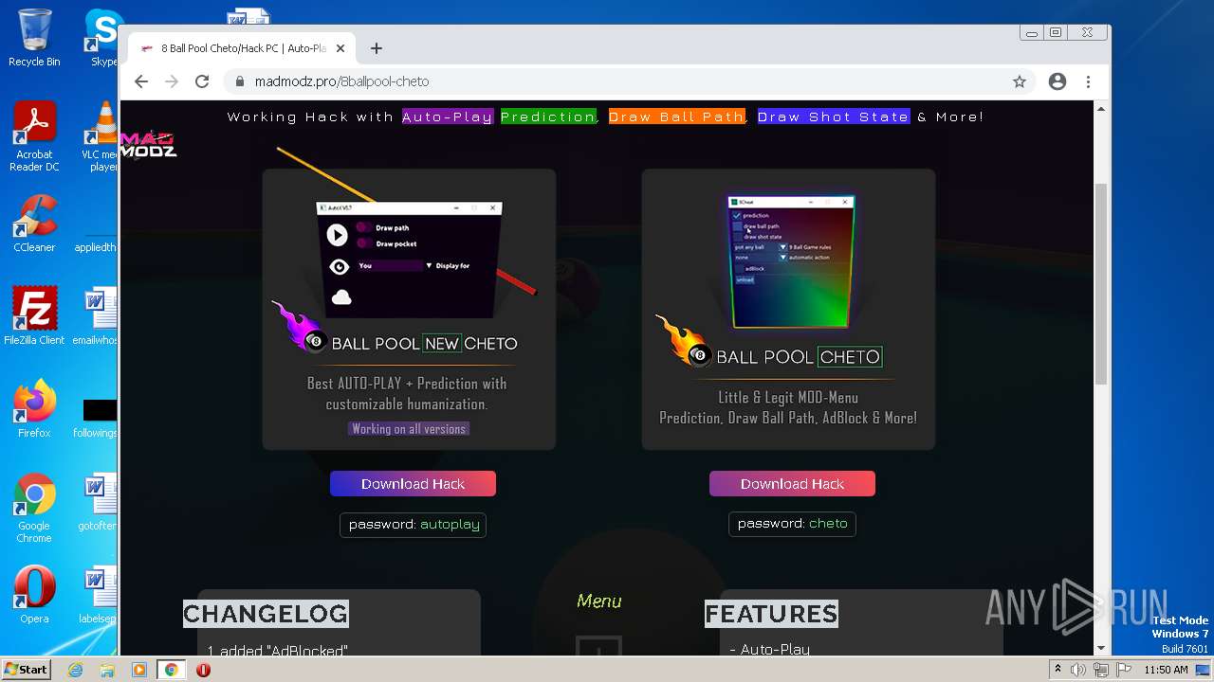Open the Recycle Bin desktop icon

[34, 38]
